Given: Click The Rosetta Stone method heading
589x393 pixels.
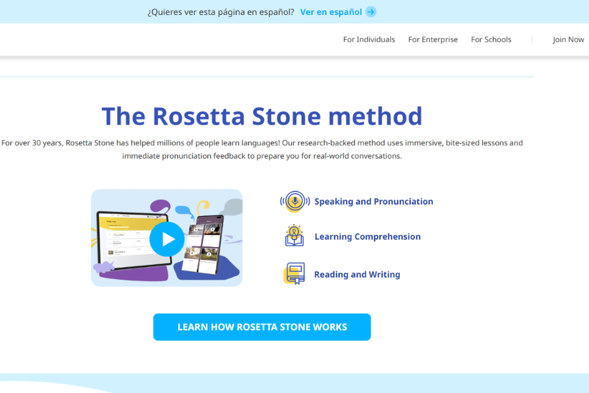Looking at the screenshot, I should tap(262, 116).
